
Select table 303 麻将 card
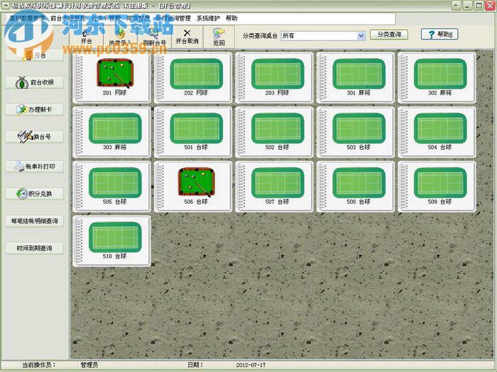(x=111, y=132)
